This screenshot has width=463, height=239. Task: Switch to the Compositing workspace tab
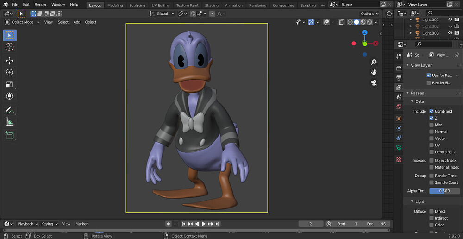click(x=283, y=5)
